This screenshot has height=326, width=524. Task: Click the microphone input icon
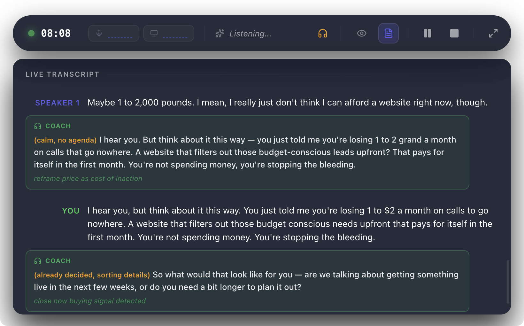tap(99, 33)
